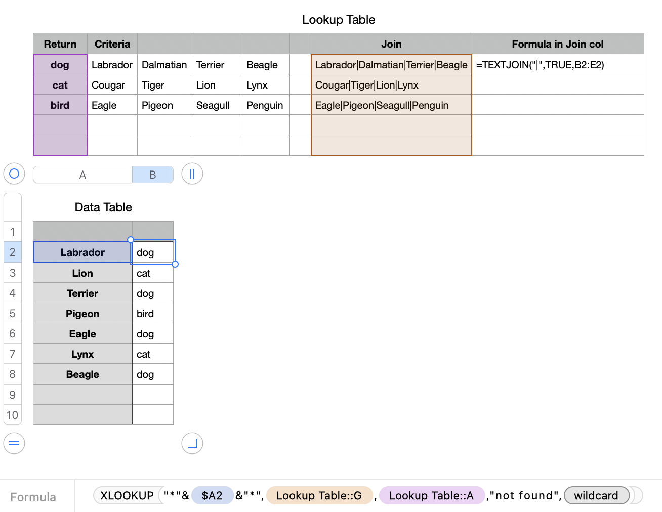Click the TEXTJOIN formula cell
The height and width of the screenshot is (512, 662).
point(557,65)
